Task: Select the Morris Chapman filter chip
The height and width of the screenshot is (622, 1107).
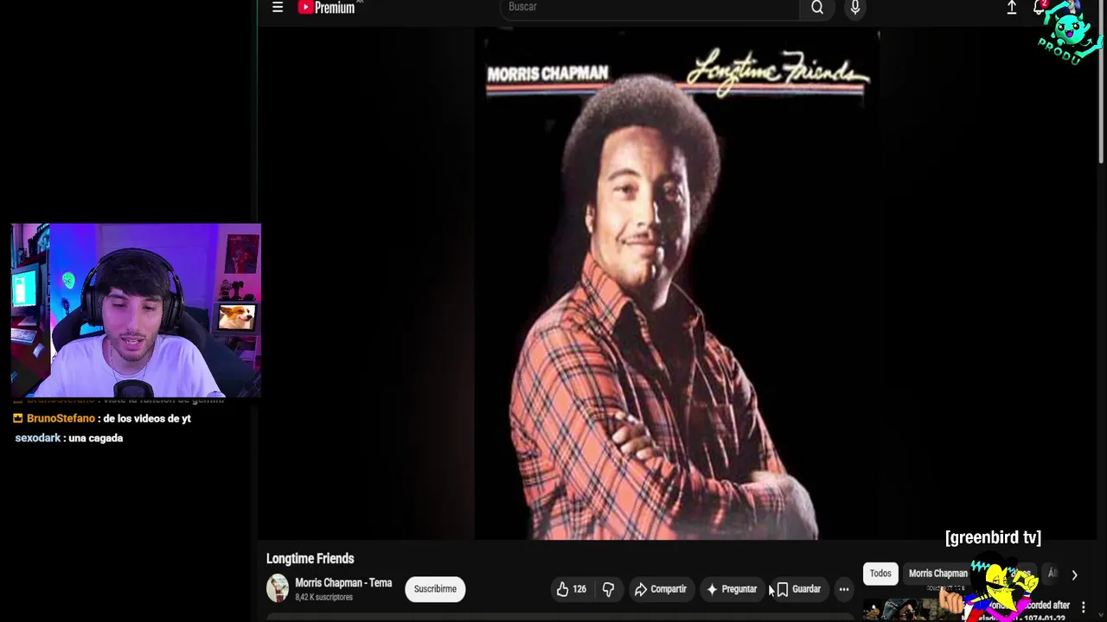Action: pyautogui.click(x=937, y=574)
